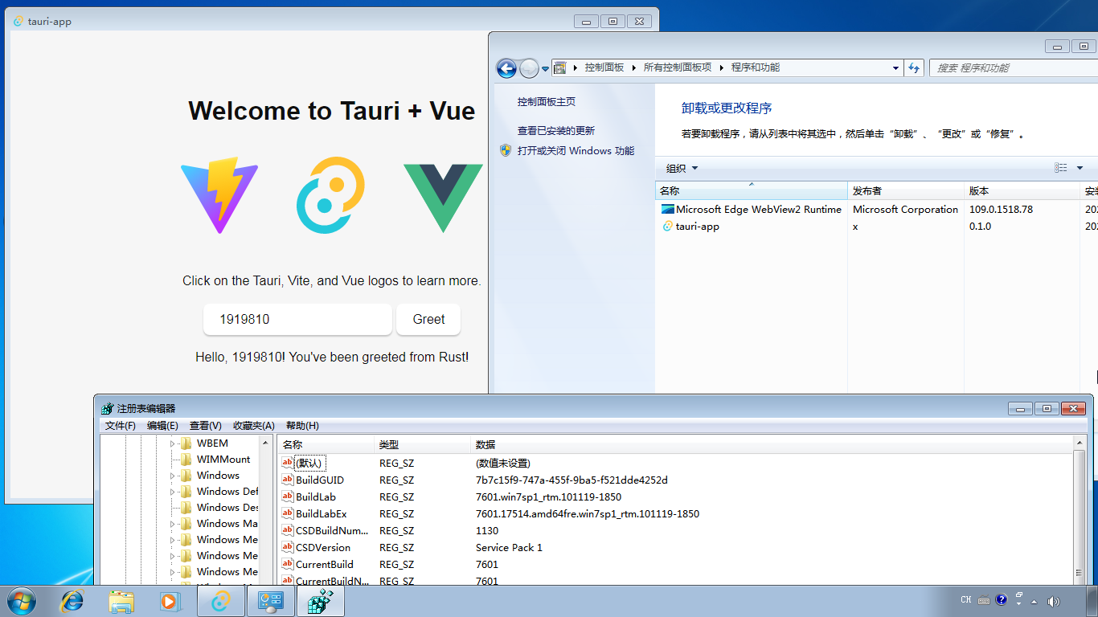This screenshot has height=617, width=1098.
Task: Click the Microsoft Edge WebView2 Runtime program icon
Action: (x=667, y=209)
